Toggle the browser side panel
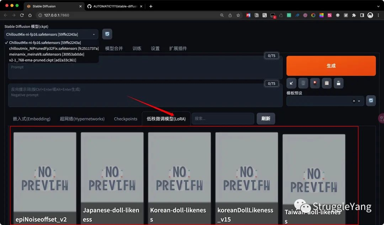Image resolution: width=384 pixels, height=225 pixels. (x=362, y=15)
